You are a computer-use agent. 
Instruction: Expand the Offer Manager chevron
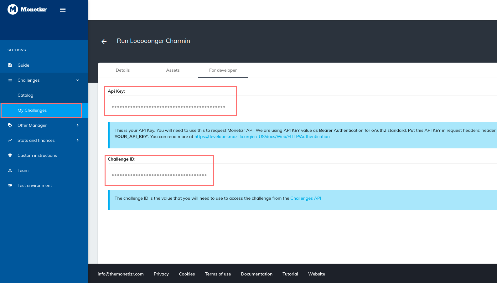(x=78, y=125)
